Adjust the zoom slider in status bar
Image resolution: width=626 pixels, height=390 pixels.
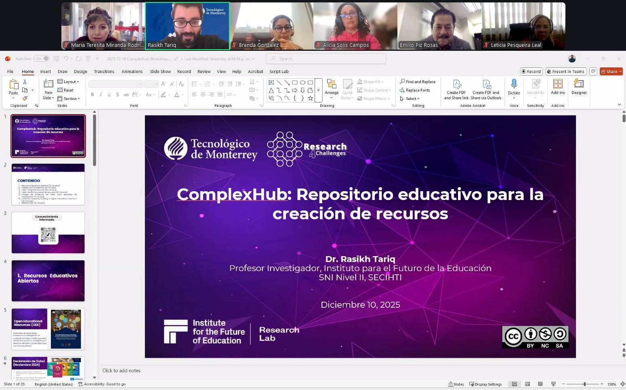584,384
